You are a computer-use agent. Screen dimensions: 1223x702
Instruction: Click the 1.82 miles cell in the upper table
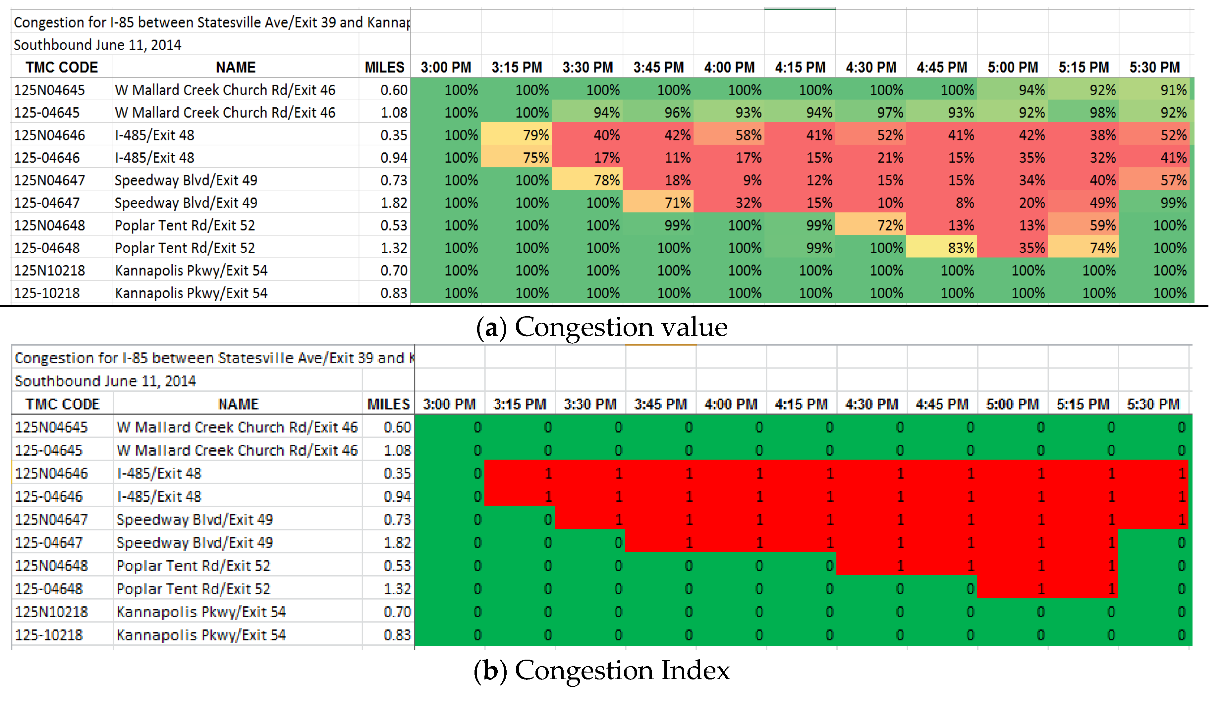coord(394,203)
